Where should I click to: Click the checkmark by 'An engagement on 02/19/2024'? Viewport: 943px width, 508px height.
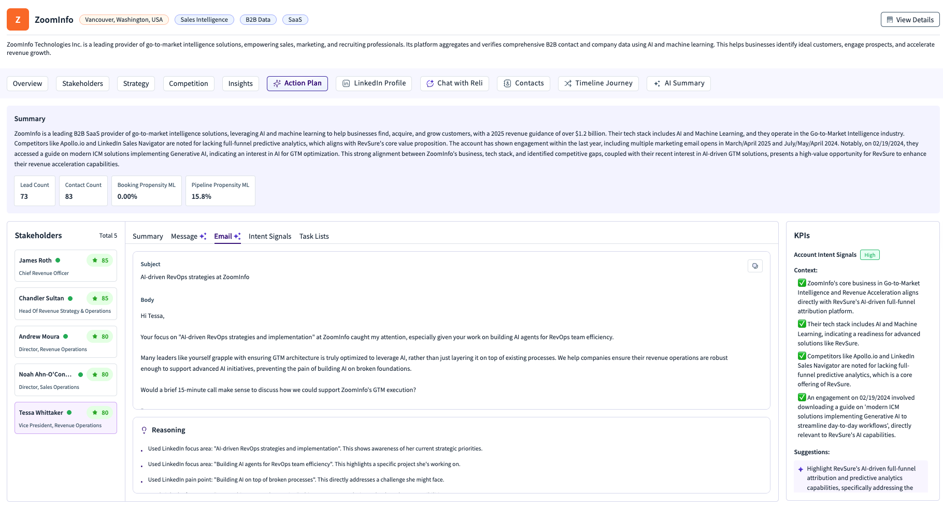click(802, 397)
